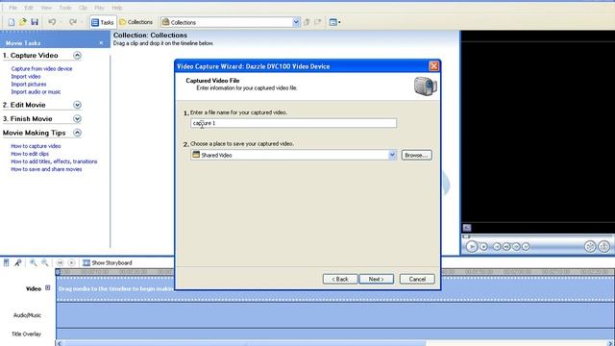
Task: Click the Import pictures link
Action: [29, 84]
